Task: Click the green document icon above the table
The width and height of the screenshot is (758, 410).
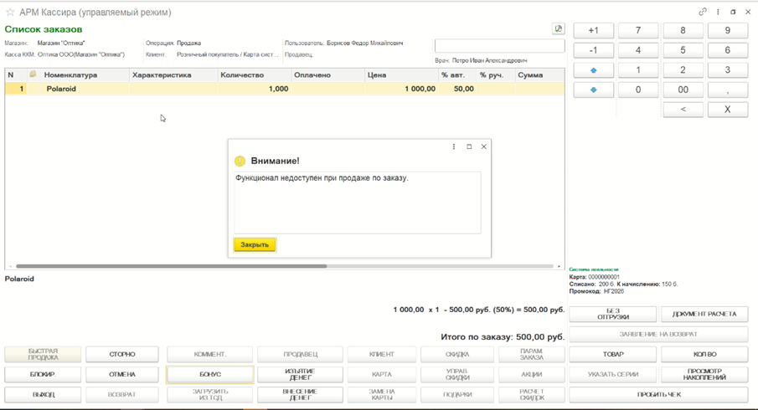Action: pyautogui.click(x=559, y=29)
